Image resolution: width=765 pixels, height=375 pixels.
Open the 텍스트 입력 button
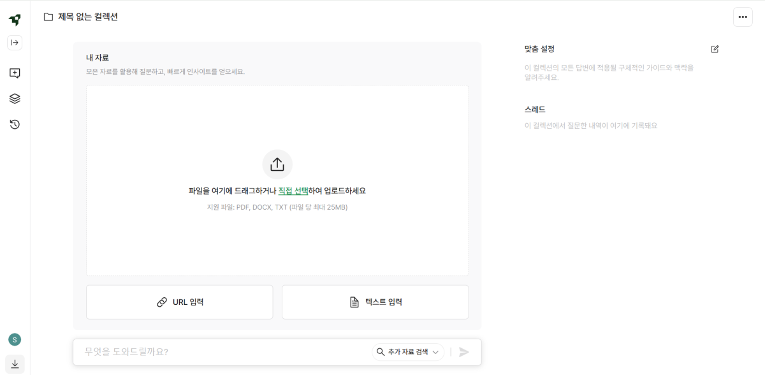375,302
